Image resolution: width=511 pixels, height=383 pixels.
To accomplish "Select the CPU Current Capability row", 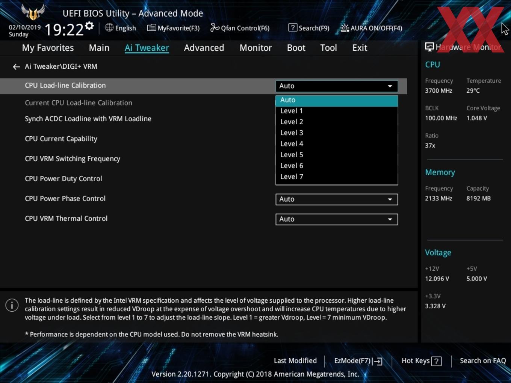I will point(61,139).
